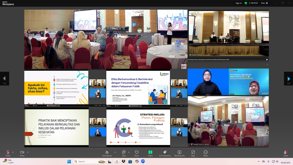Go to next gallery page with right arrow
This screenshot has height=165, width=293.
pyautogui.click(x=288, y=79)
